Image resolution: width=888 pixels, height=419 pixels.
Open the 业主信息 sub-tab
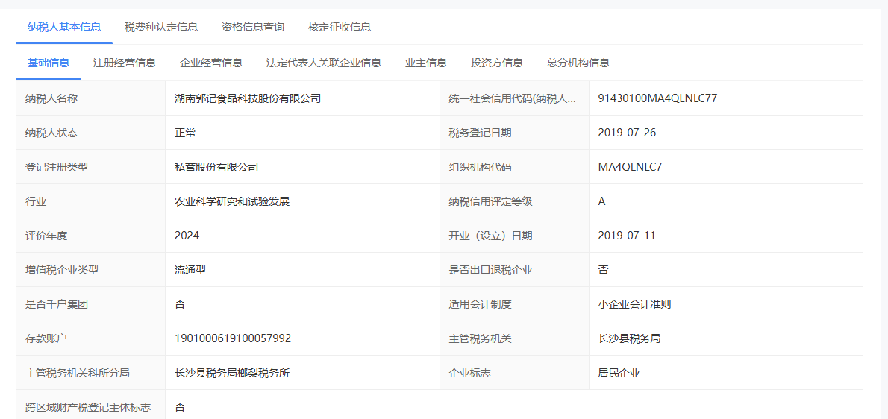pos(426,63)
